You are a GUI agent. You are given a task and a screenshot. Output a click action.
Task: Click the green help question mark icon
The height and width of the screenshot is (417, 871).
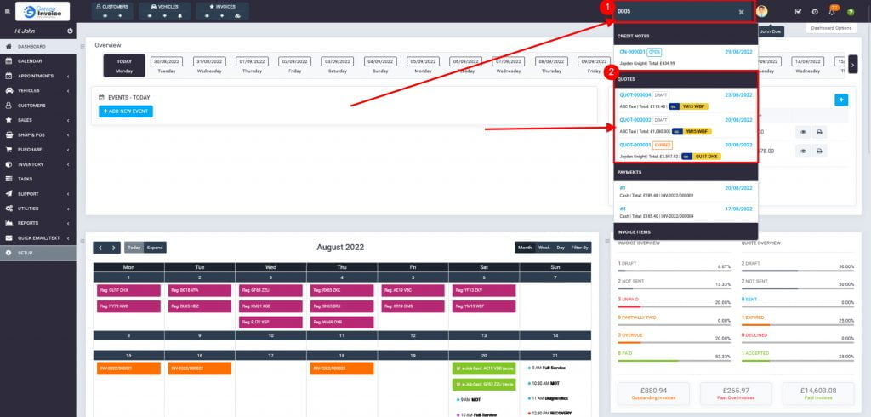[849, 12]
